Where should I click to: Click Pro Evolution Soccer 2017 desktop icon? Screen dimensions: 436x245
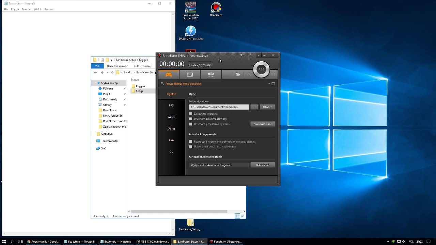[190, 11]
